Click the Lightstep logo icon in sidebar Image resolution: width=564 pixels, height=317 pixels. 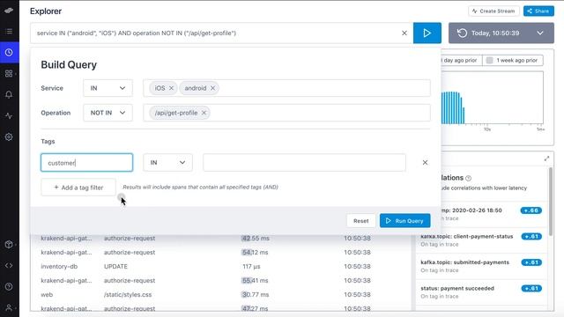[x=9, y=11]
